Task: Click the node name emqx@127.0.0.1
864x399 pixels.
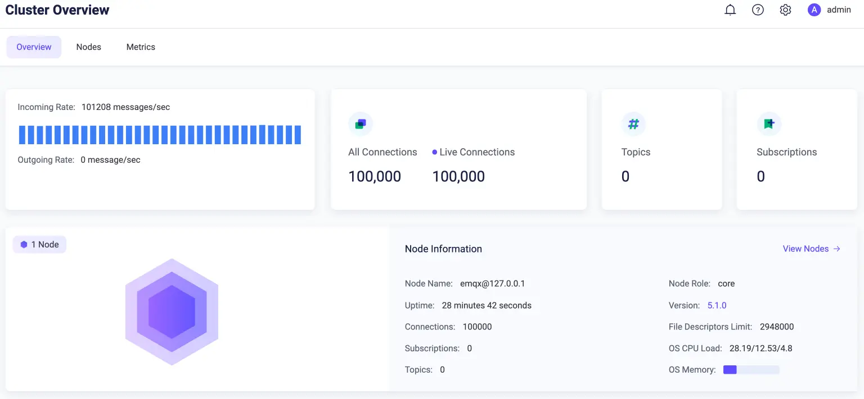Action: (493, 283)
